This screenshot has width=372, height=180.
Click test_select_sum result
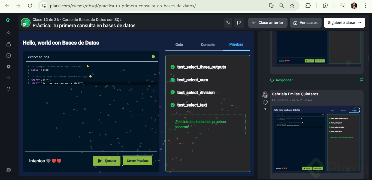[189, 80]
